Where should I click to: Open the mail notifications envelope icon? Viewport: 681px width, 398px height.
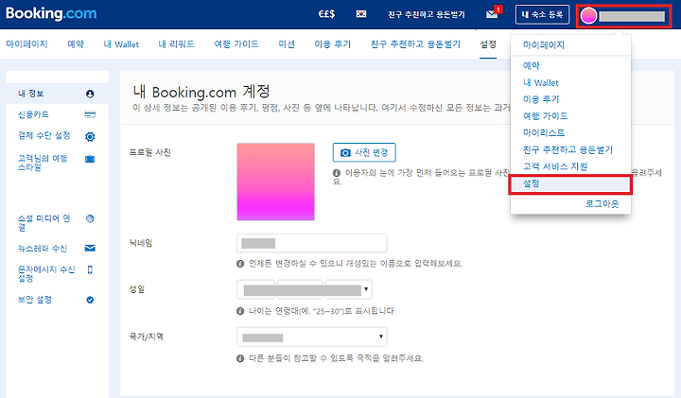[x=492, y=14]
